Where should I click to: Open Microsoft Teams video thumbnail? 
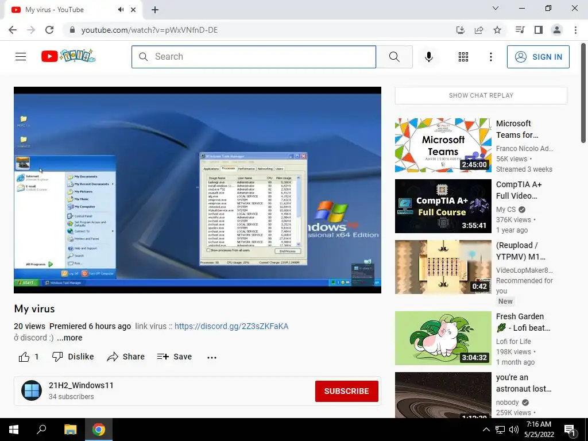(443, 145)
